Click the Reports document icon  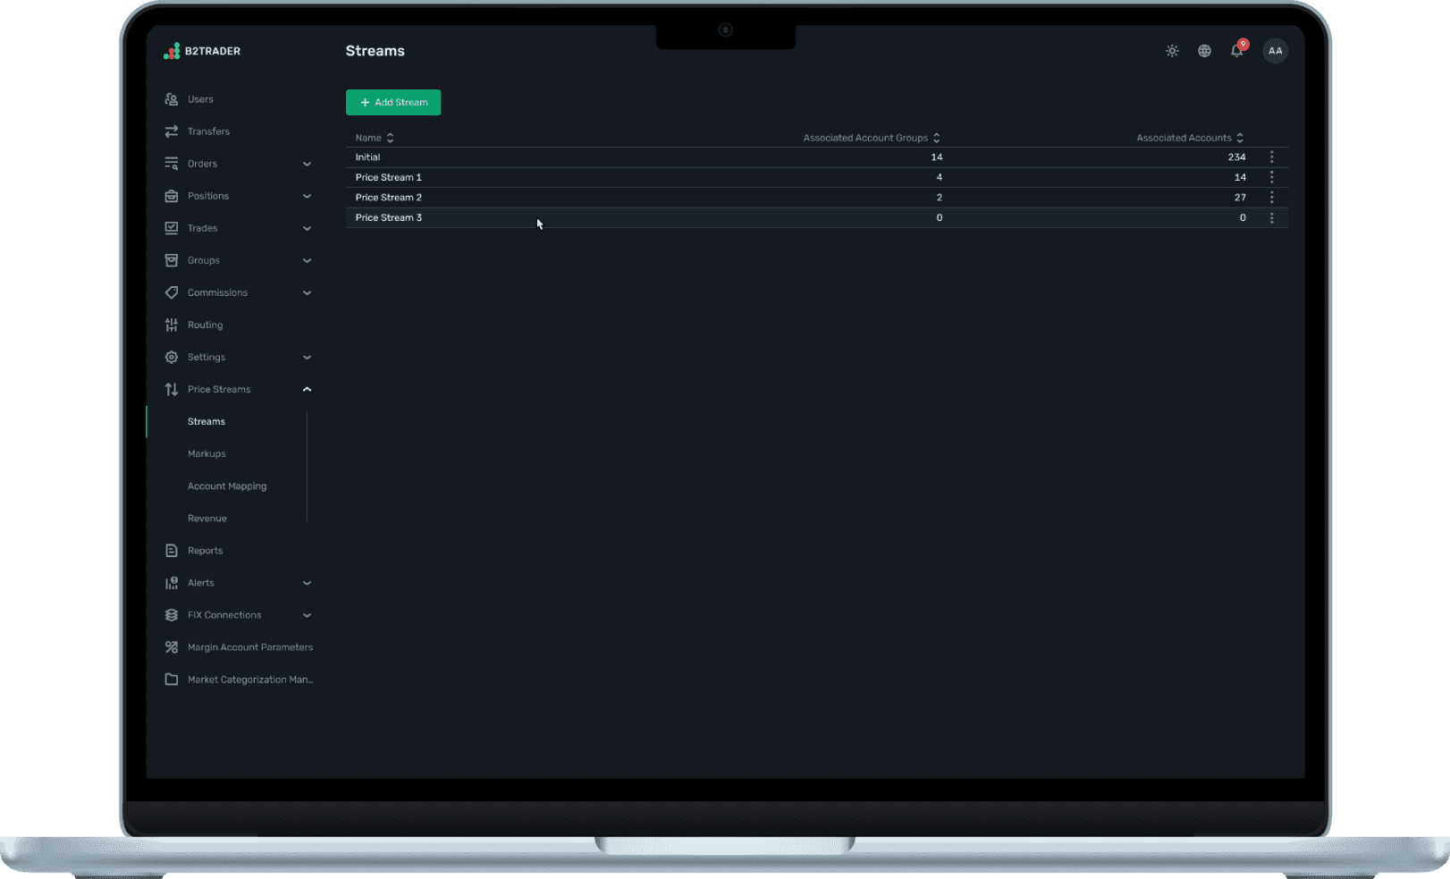pyautogui.click(x=172, y=551)
